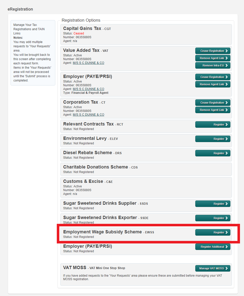Cease the Corporation Tax registration
This screenshot has height=296, width=244.
pos(213,102)
